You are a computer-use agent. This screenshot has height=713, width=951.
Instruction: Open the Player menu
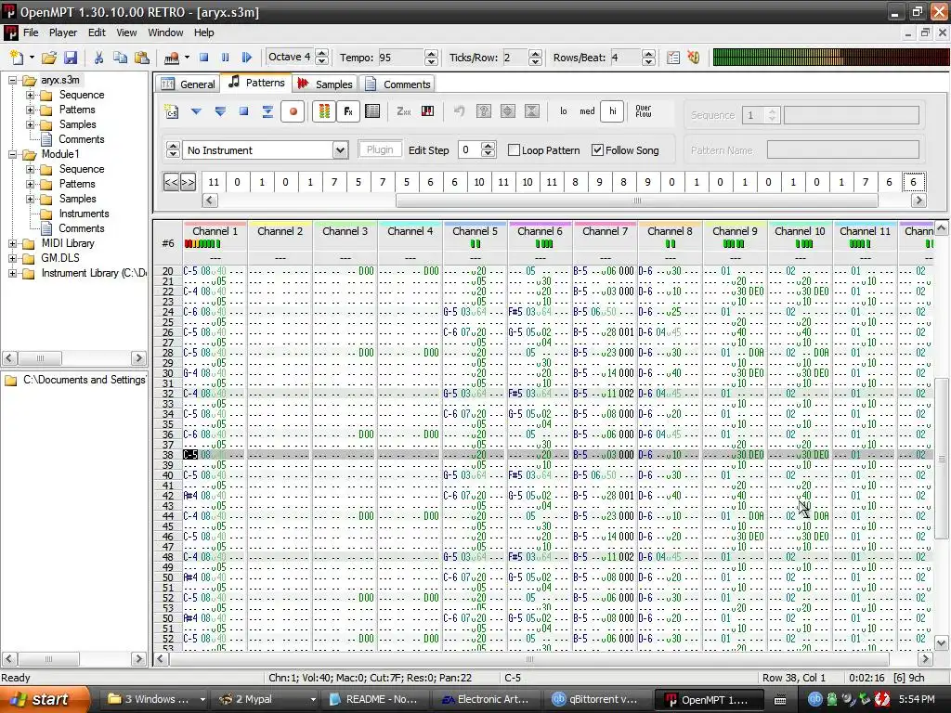(63, 32)
